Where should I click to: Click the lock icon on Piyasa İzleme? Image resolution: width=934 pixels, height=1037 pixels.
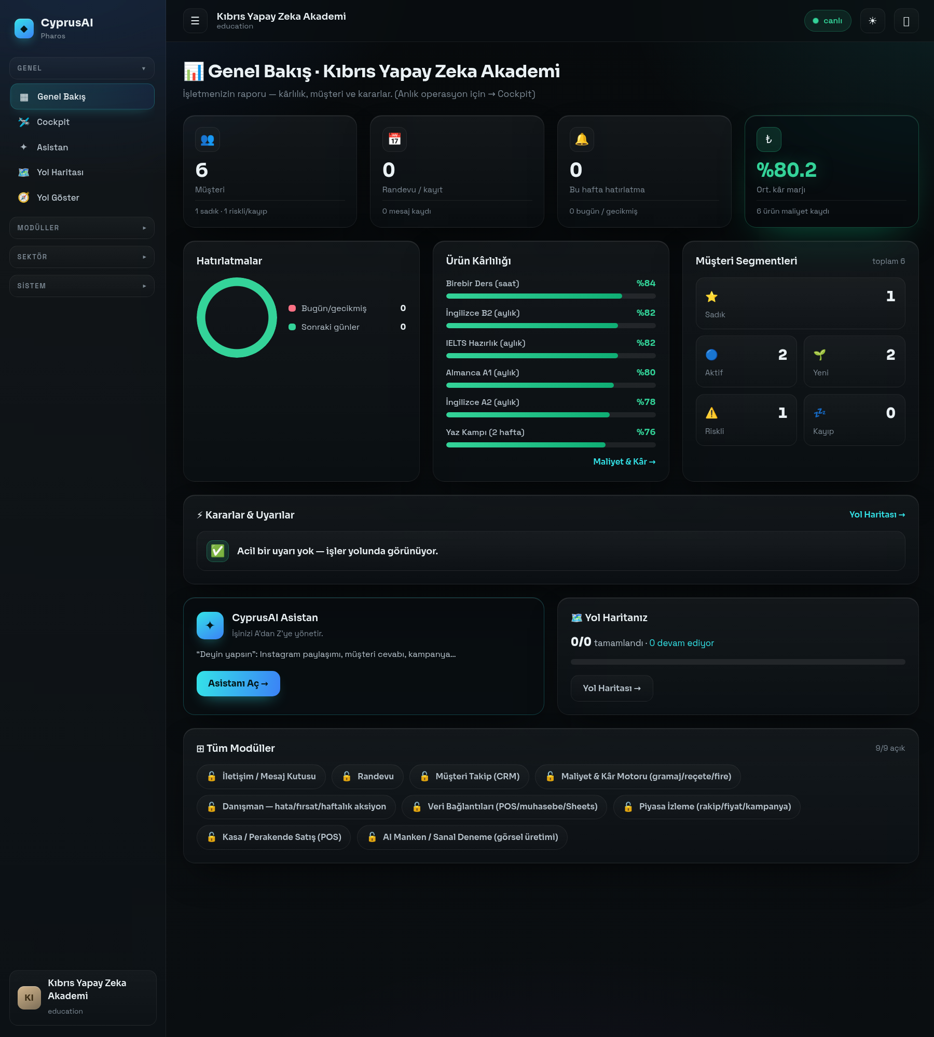coord(628,806)
